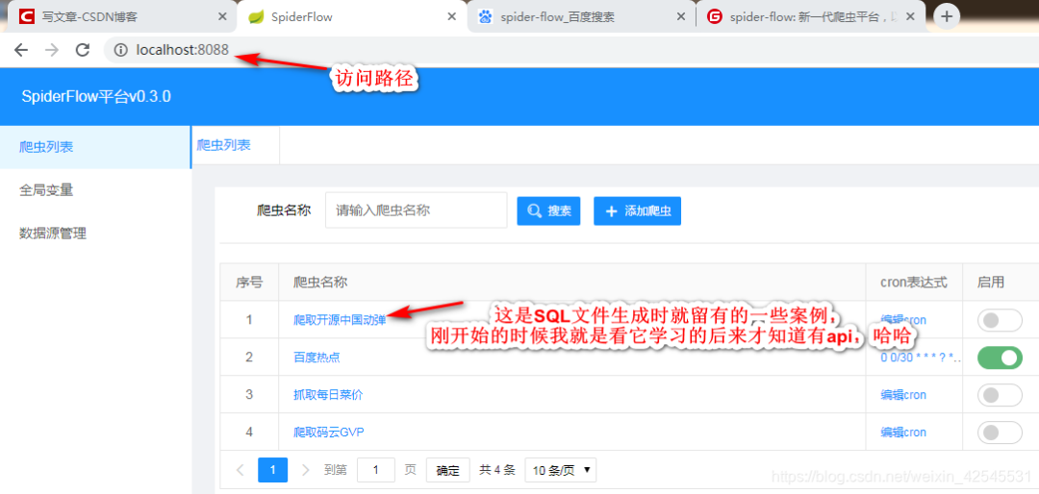Click cron expression 0 0/30 for 百度热点

point(921,358)
